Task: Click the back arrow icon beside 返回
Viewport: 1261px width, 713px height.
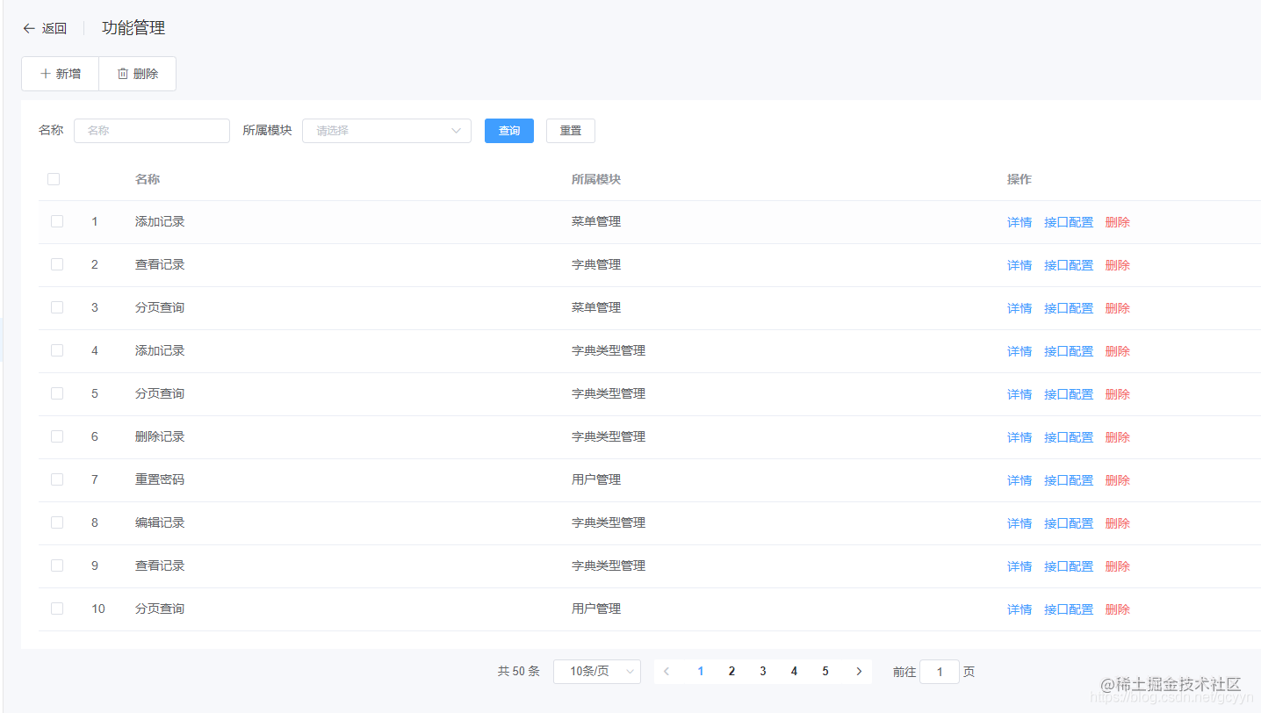Action: (29, 28)
